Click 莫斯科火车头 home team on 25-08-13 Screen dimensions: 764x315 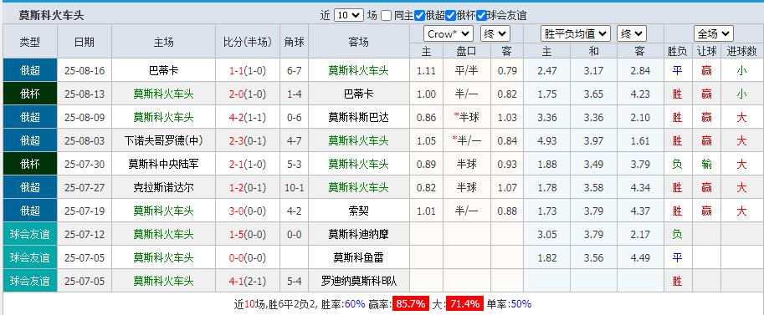point(163,94)
